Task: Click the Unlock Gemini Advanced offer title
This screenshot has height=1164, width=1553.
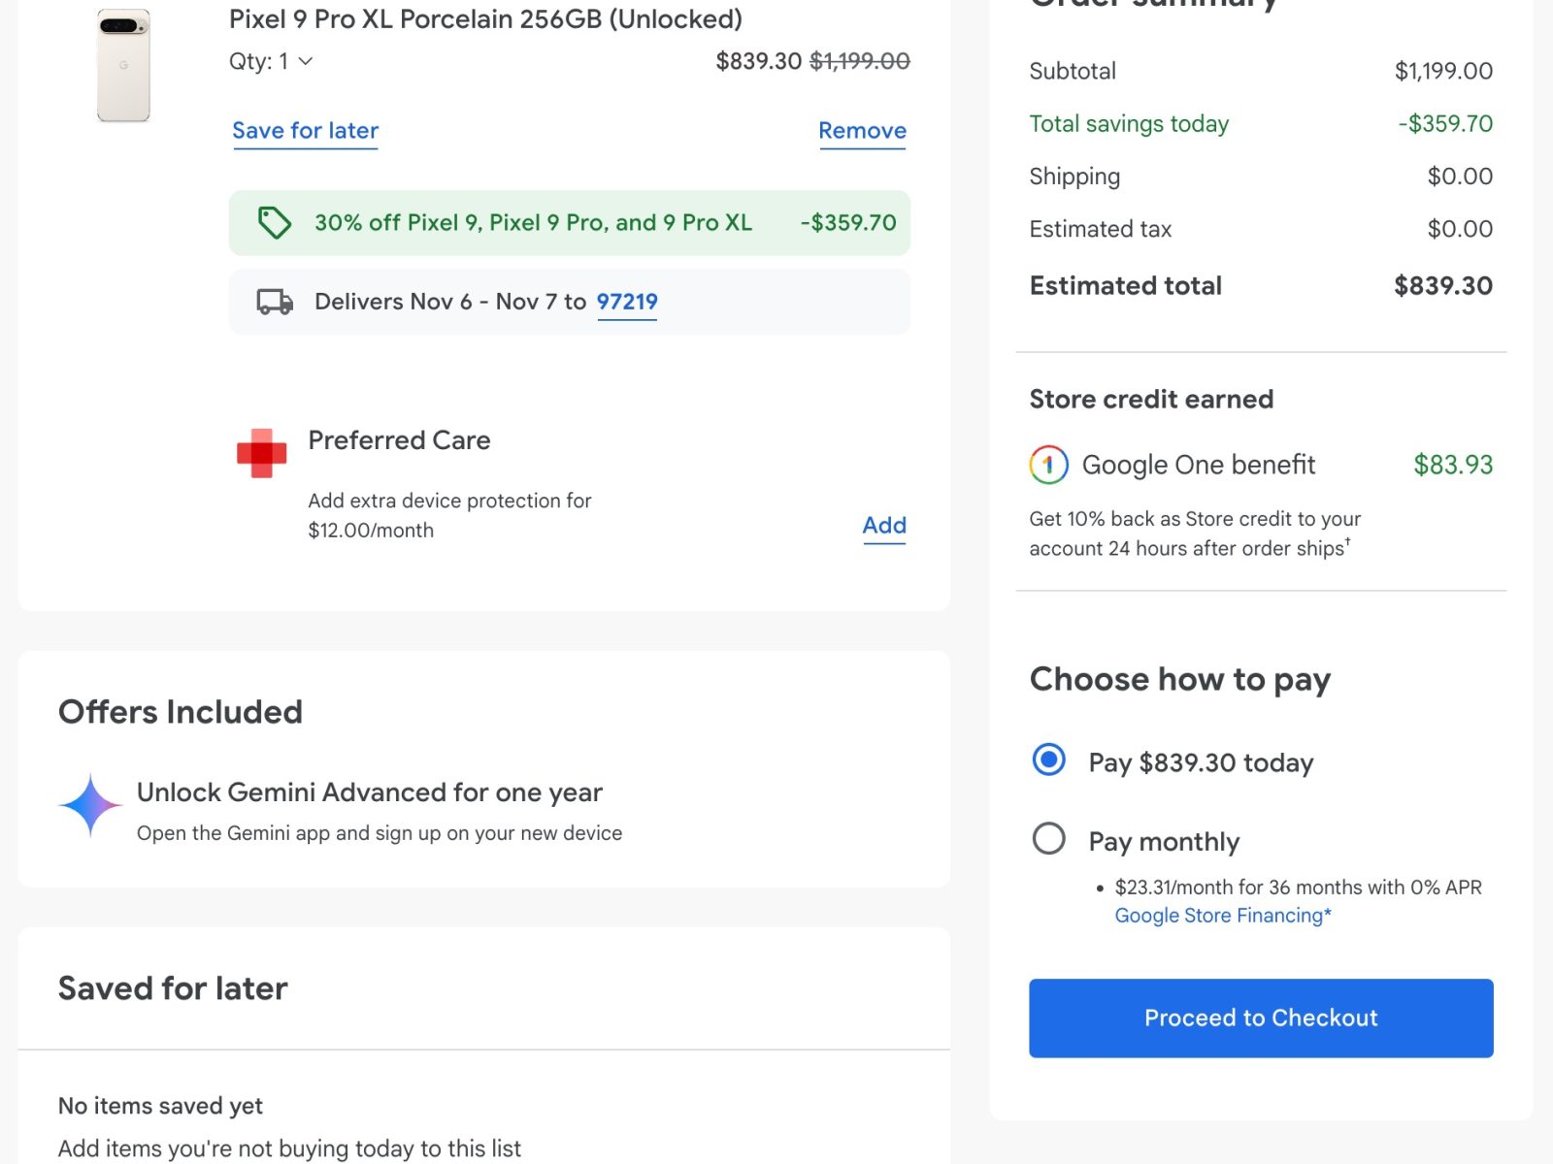Action: (x=369, y=792)
